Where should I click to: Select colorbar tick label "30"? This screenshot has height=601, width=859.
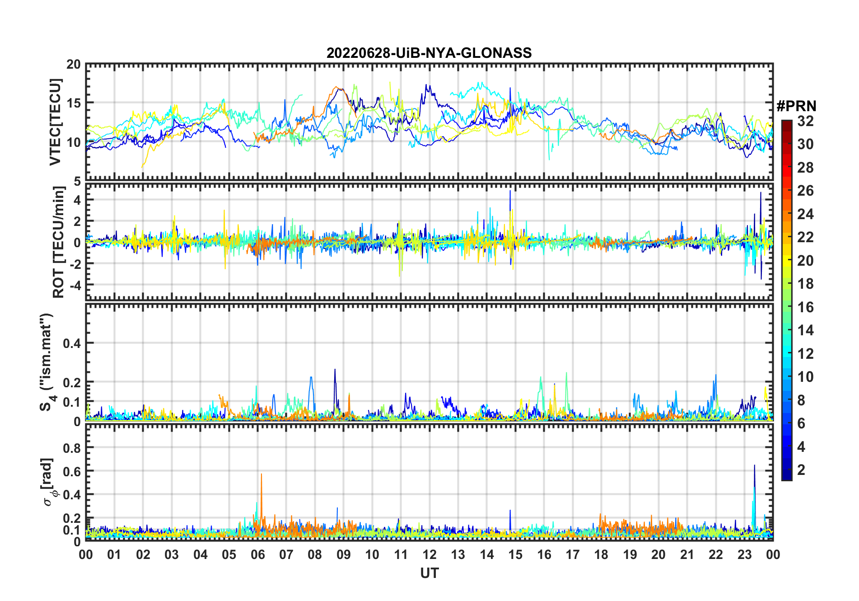coord(805,144)
